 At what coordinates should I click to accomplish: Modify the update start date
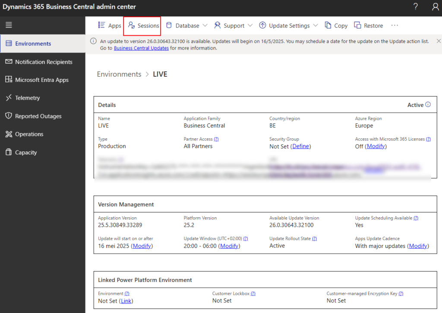142,246
